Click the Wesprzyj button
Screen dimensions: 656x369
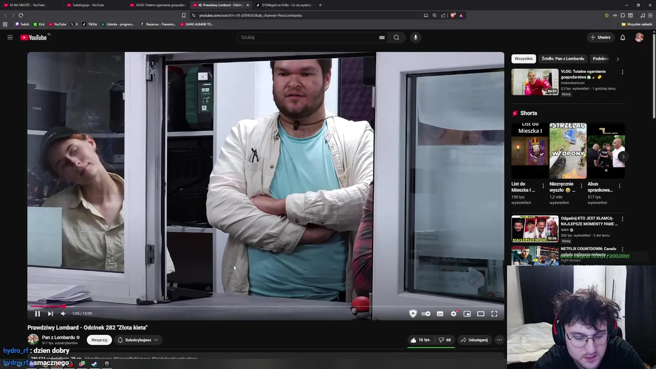pos(99,340)
